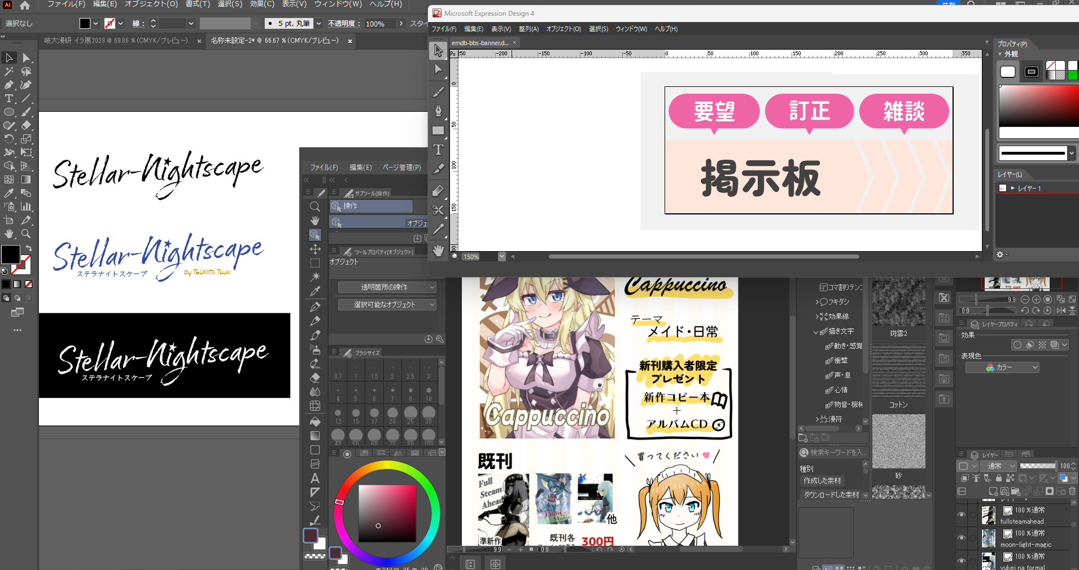
Task: Open Illustrator 効果(C) menu
Action: point(262,4)
